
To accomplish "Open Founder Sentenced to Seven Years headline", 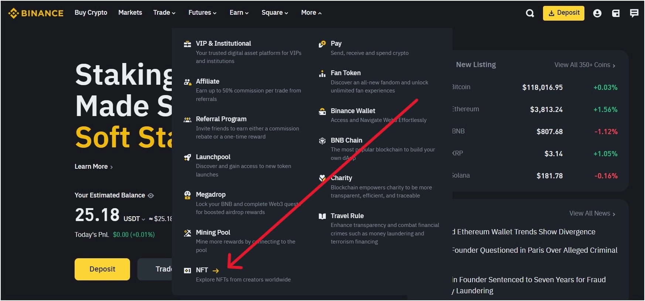I will click(529, 285).
